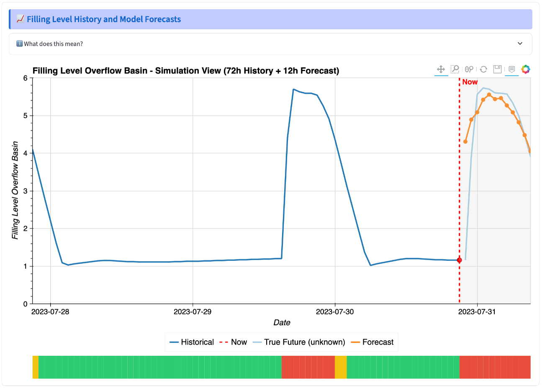Click the chart title 'Filling Level Overflow Basin - Simulation View'
The width and height of the screenshot is (542, 388).
pyautogui.click(x=186, y=71)
